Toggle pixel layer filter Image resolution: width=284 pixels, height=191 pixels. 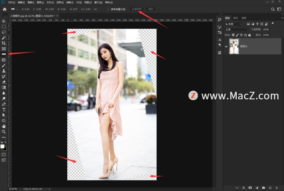pos(248,24)
